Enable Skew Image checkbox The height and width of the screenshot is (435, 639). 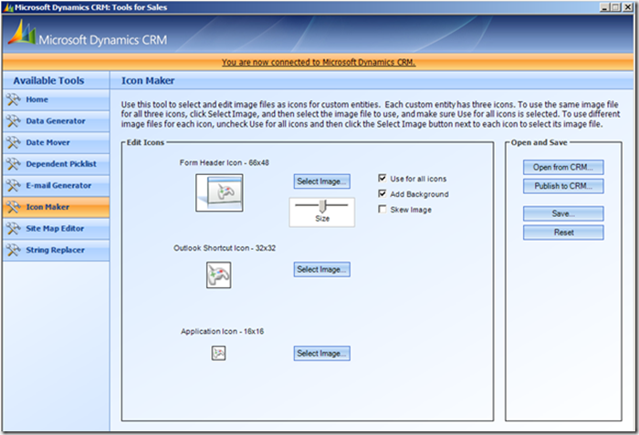coord(382,209)
